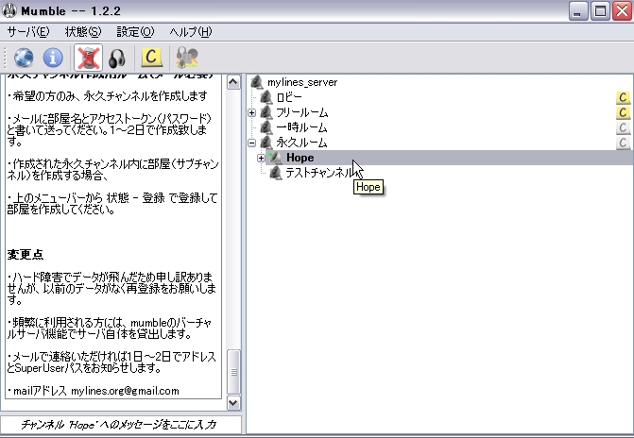Close the Mumble window
This screenshot has height=438, width=634.
coord(622,11)
